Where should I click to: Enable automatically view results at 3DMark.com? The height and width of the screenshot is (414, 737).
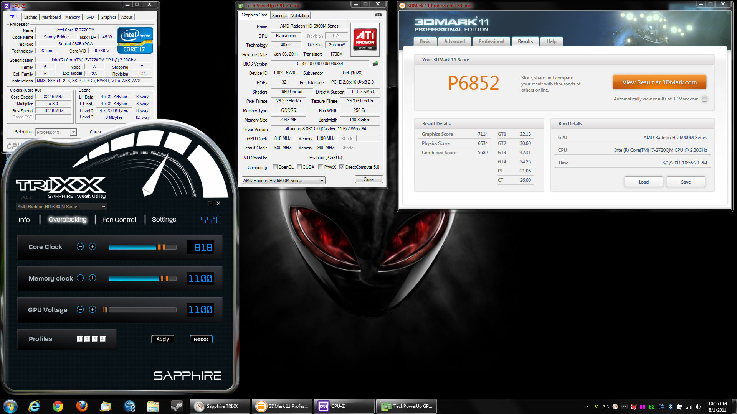coord(704,99)
